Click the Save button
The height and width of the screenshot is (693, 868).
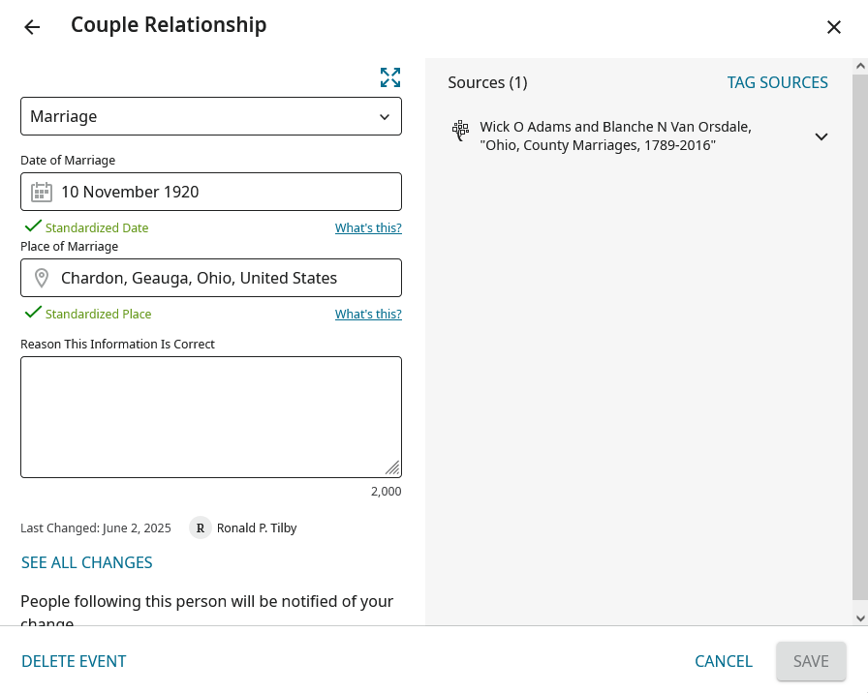point(811,661)
